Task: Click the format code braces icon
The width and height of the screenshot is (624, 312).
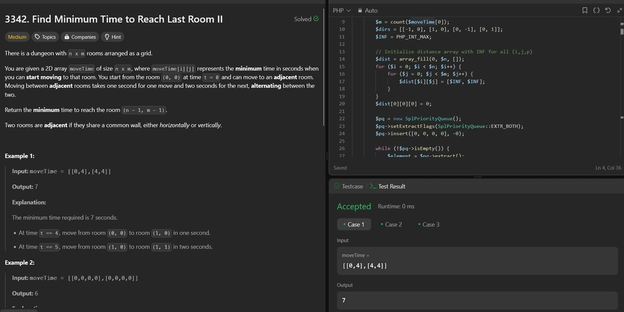Action: [x=596, y=11]
